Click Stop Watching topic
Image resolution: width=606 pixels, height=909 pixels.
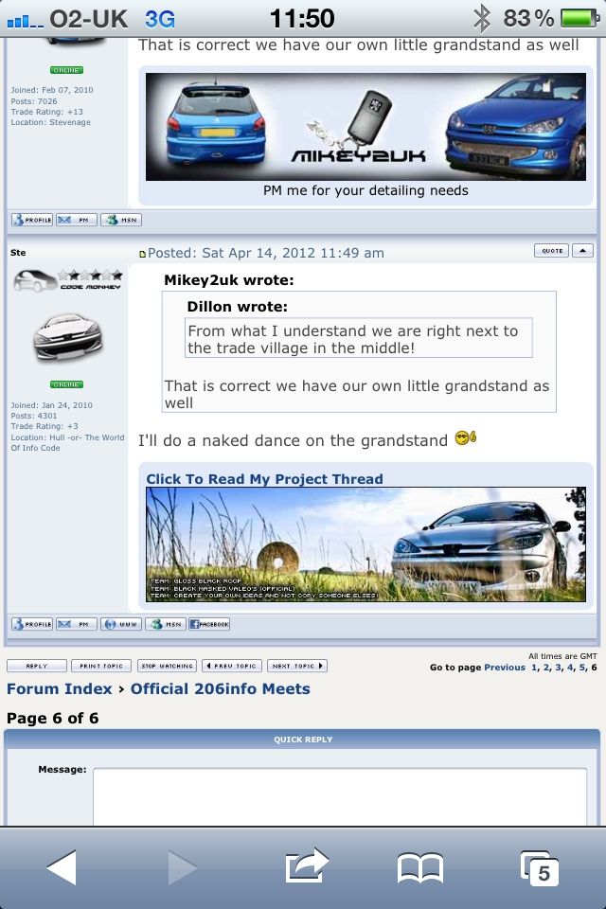[167, 666]
